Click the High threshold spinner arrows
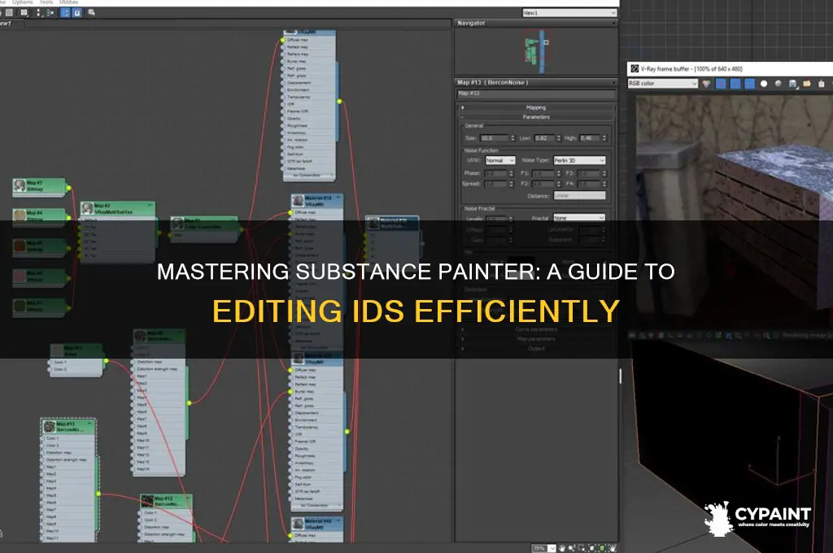Image resolution: width=833 pixels, height=553 pixels. click(x=604, y=138)
